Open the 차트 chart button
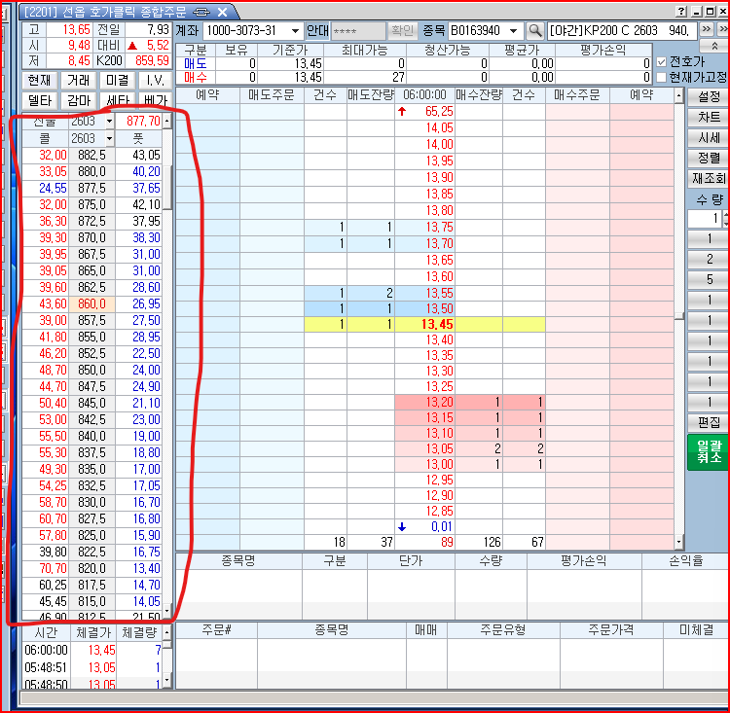This screenshot has height=713, width=730. click(x=708, y=117)
